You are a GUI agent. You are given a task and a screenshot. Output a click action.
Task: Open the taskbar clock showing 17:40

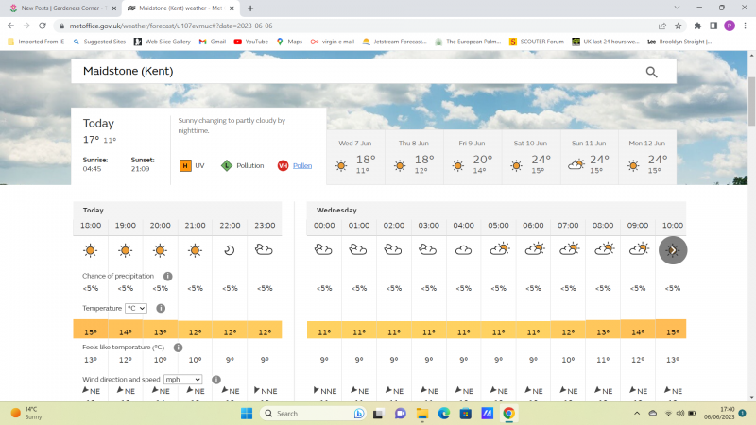pos(719,413)
